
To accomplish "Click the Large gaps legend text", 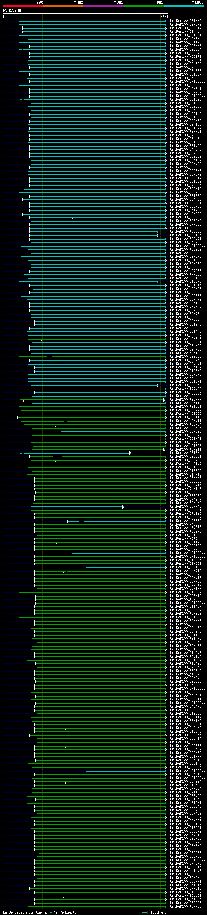I will click(x=14, y=912).
